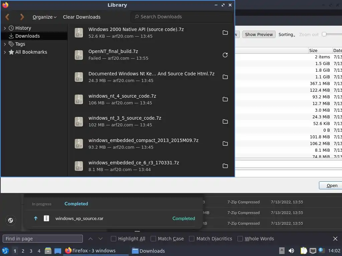Image resolution: width=342 pixels, height=256 pixels.
Task: Click the clock showing 14:02
Action: (334, 251)
